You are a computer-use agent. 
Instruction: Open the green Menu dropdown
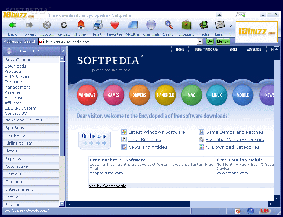pyautogui.click(x=223, y=41)
